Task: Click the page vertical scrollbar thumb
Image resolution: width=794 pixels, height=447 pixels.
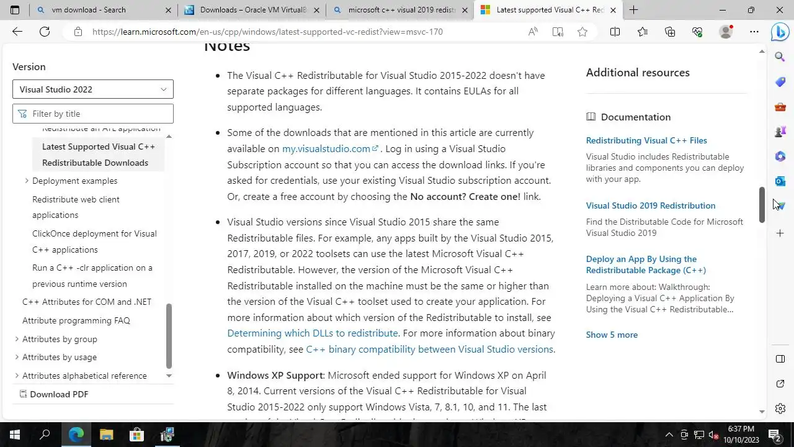Action: pyautogui.click(x=762, y=204)
